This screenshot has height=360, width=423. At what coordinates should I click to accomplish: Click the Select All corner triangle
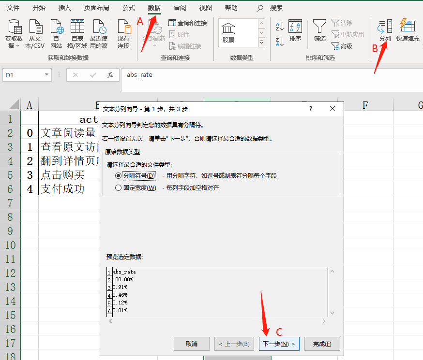14,104
